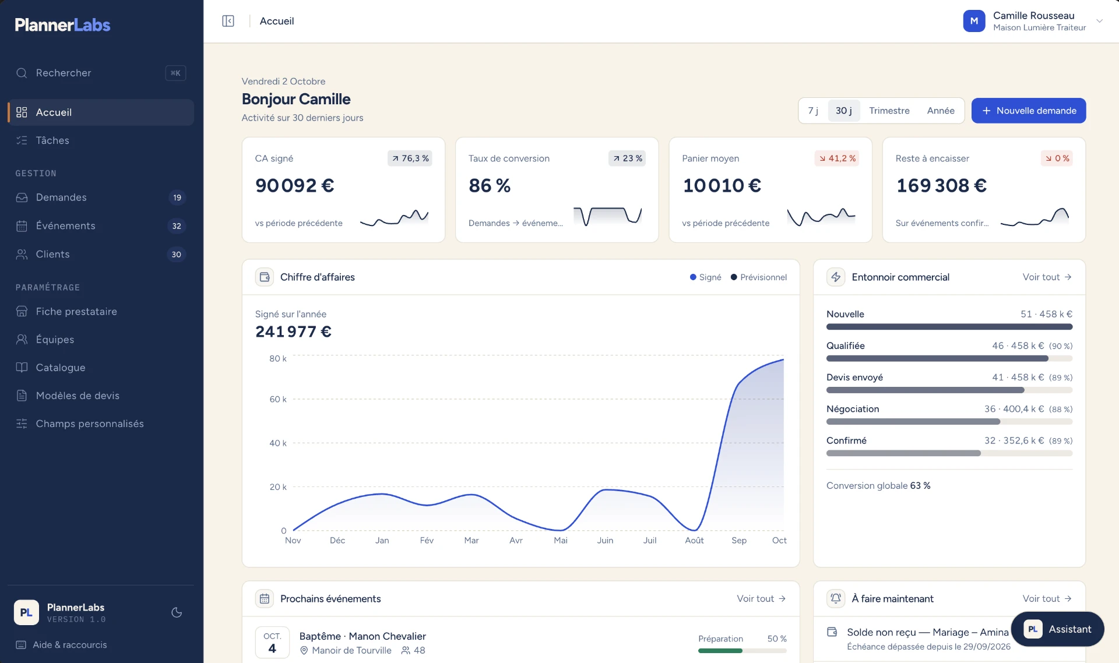Select the Trimestre period tab
Image resolution: width=1119 pixels, height=663 pixels.
(x=889, y=111)
